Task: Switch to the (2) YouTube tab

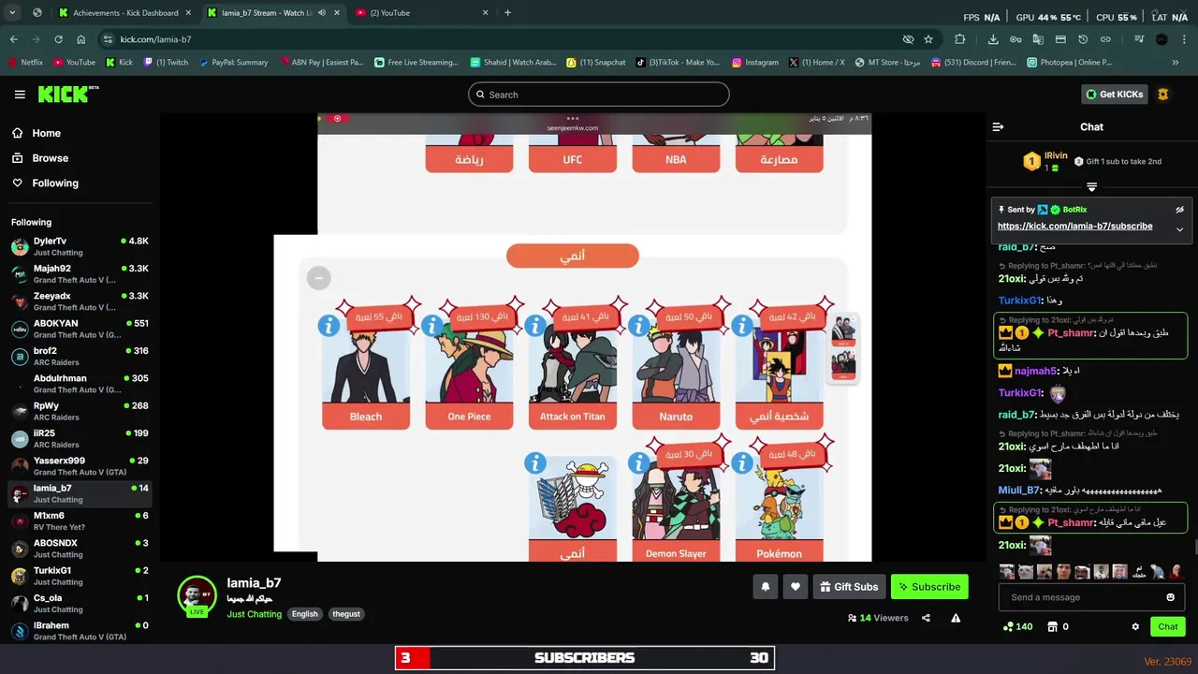Action: (421, 13)
